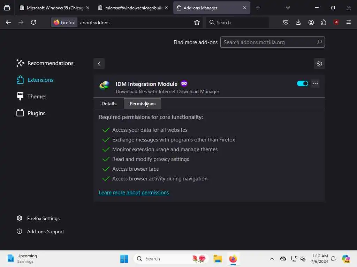Click the IDM Integration Module icon

[x=105, y=86]
